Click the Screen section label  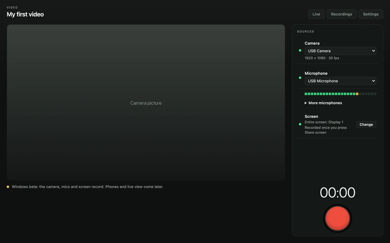(311, 117)
